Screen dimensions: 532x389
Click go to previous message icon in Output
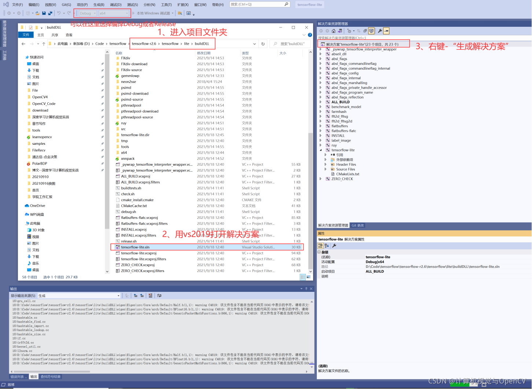[x=136, y=296]
